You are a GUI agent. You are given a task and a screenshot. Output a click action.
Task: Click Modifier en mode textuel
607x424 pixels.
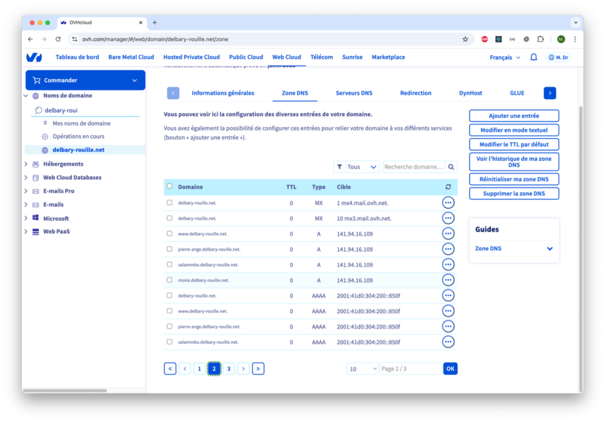coord(514,130)
